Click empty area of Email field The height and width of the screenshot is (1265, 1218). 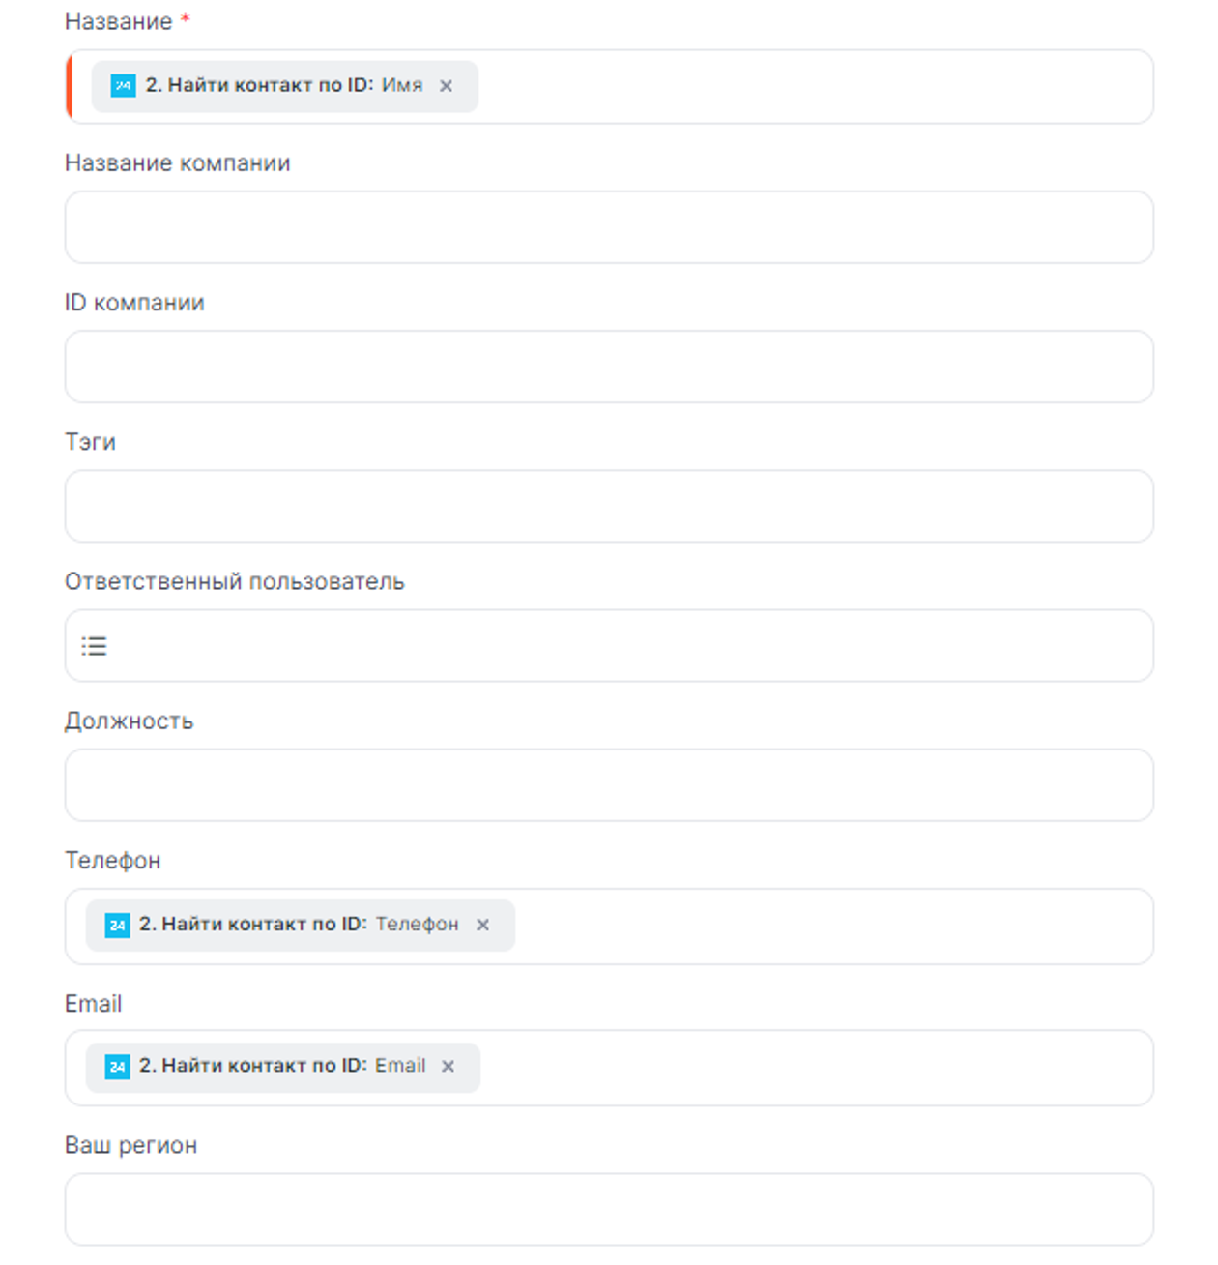(x=812, y=1068)
